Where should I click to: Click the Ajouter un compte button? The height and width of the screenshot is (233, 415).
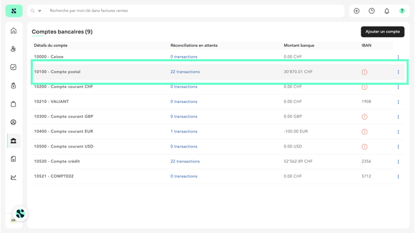coord(382,32)
